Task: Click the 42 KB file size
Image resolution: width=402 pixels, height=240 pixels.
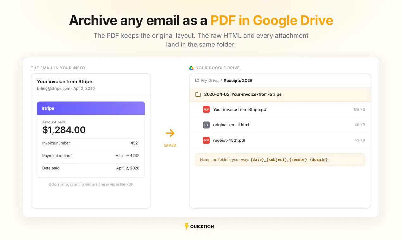Action: point(360,140)
